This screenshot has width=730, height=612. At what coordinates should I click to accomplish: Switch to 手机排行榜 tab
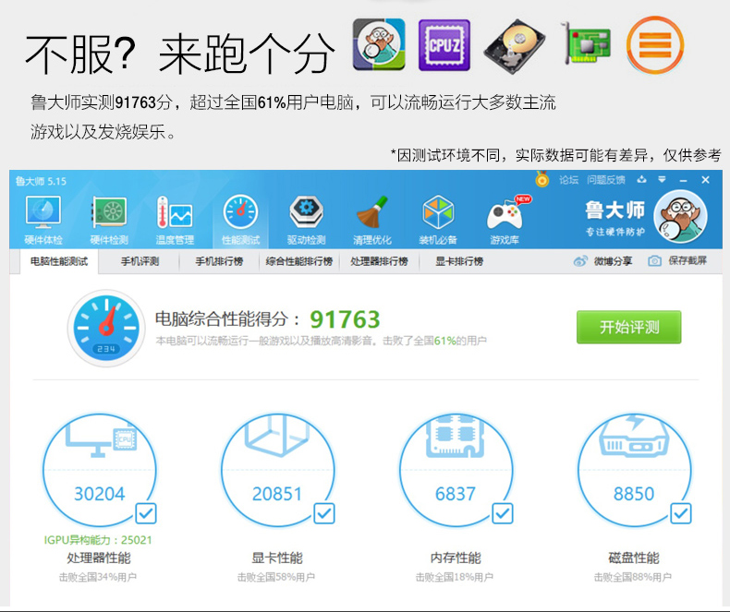[x=219, y=261]
